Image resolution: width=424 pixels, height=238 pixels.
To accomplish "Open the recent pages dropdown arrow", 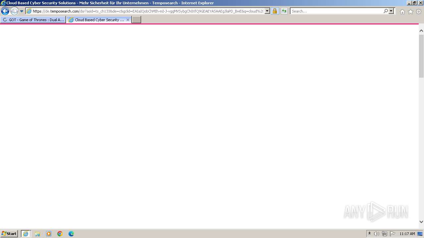I will tap(22, 11).
